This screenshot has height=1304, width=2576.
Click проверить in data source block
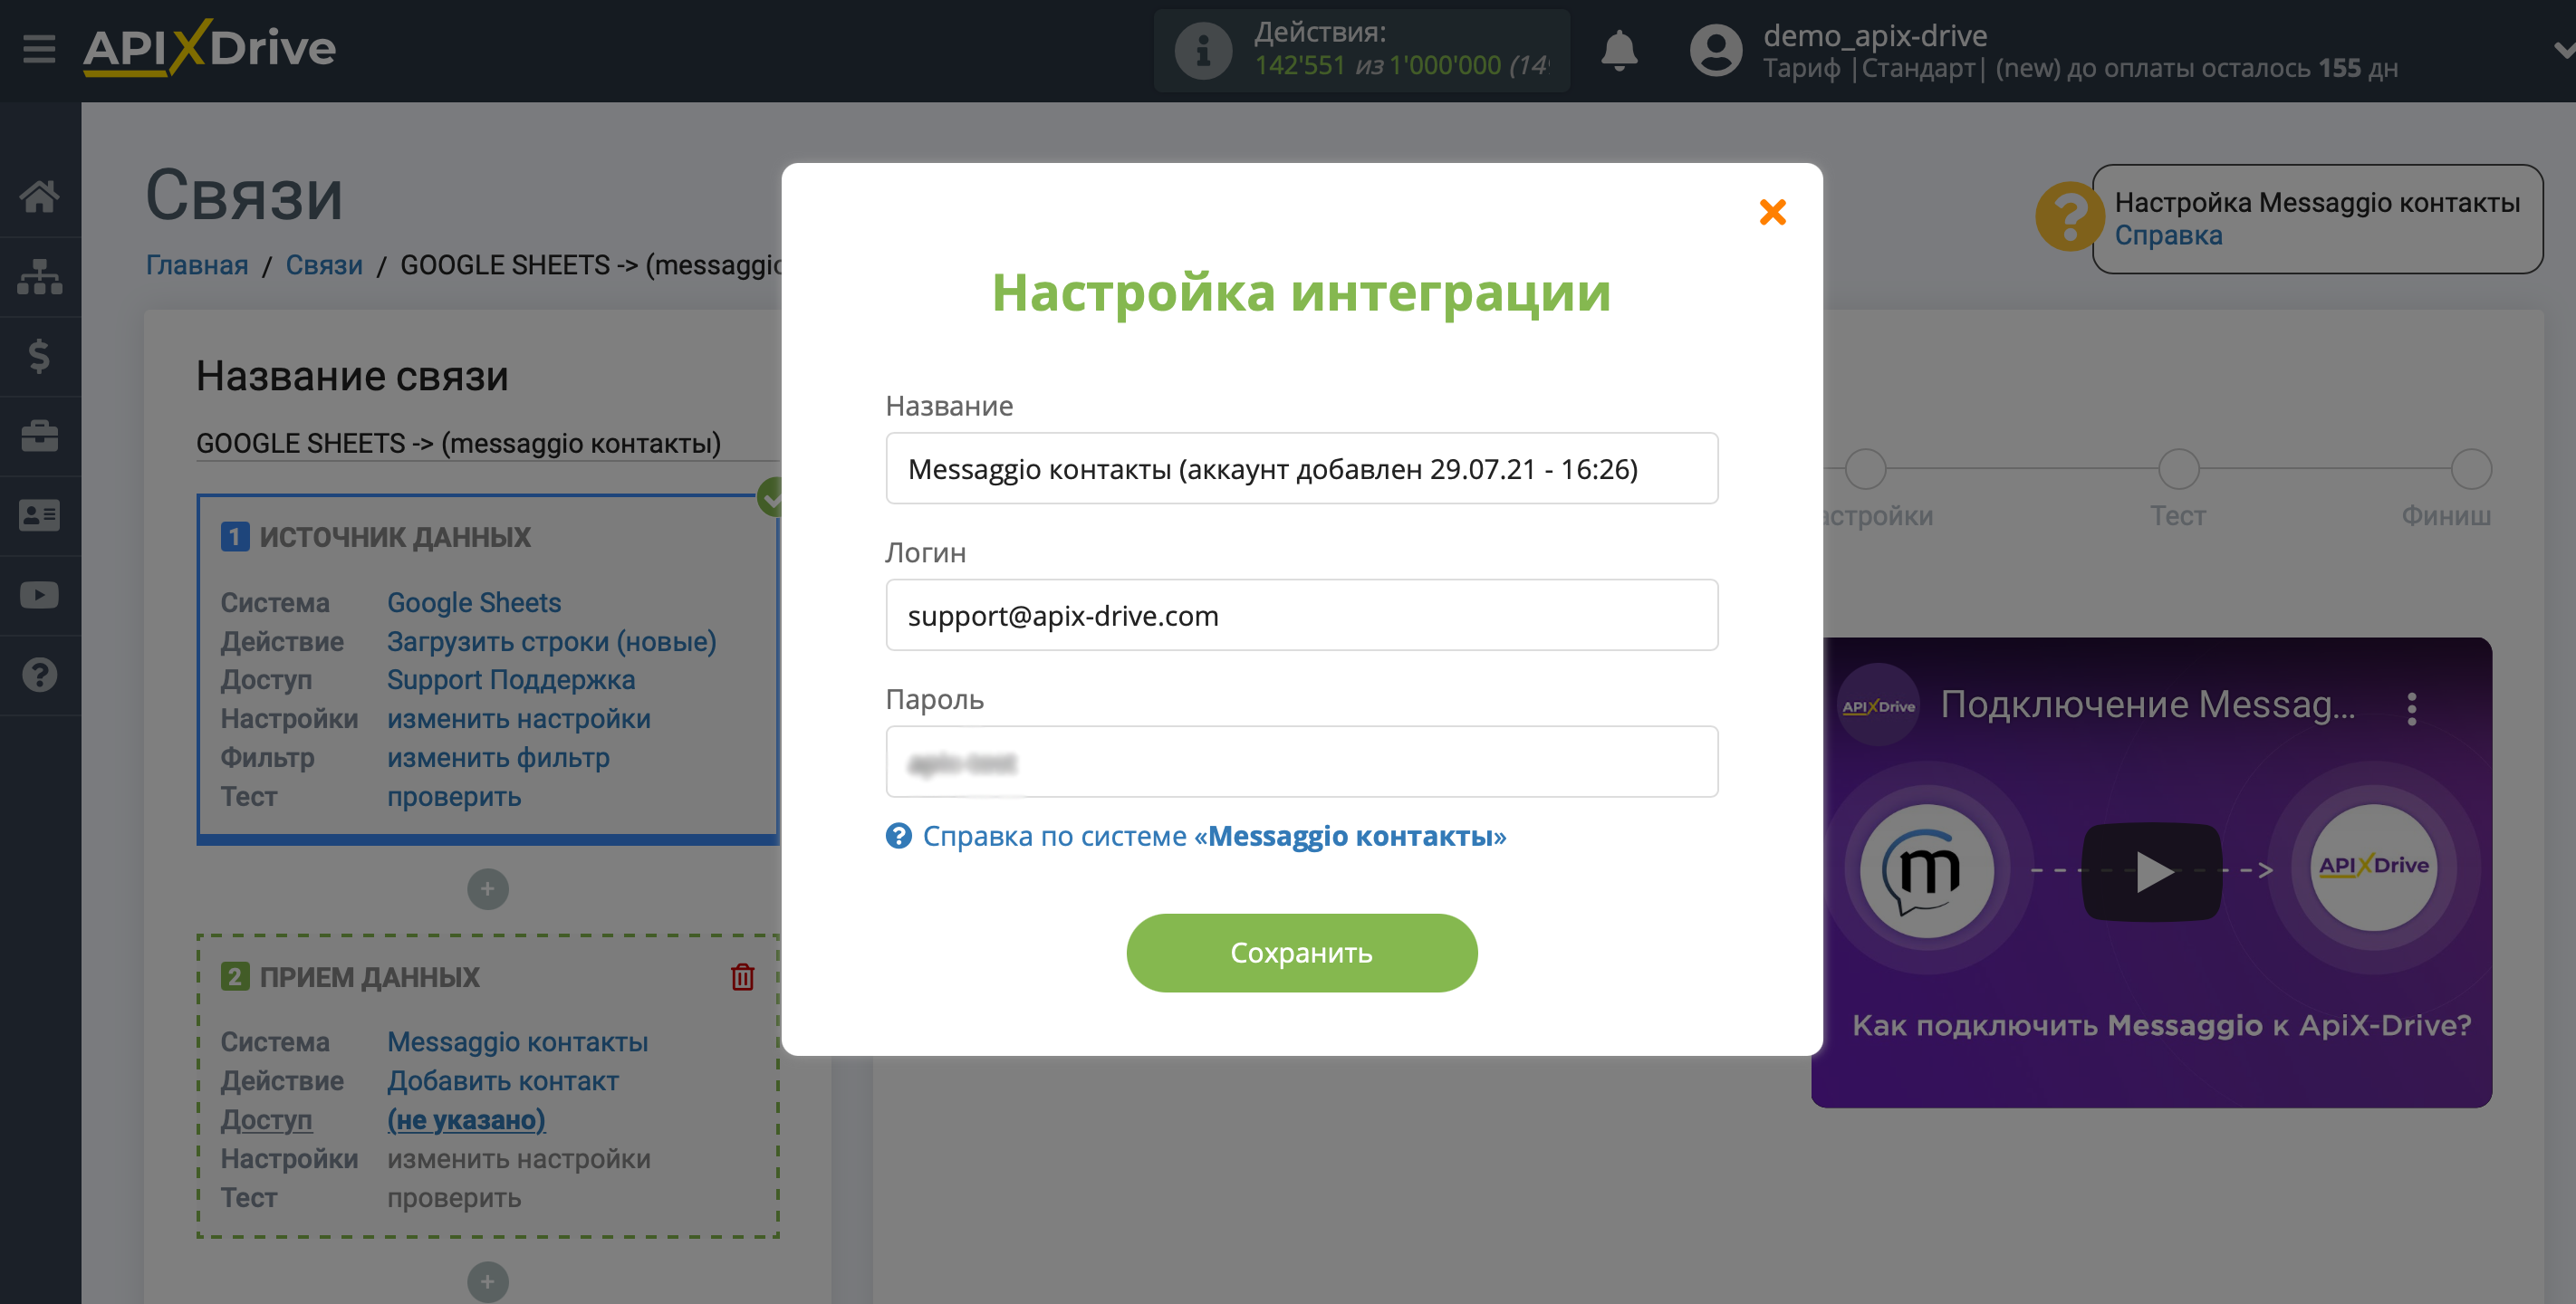pyautogui.click(x=454, y=797)
